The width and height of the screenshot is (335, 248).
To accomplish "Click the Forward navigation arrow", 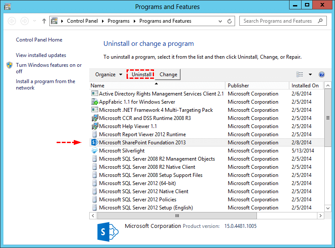I will 24,21.
